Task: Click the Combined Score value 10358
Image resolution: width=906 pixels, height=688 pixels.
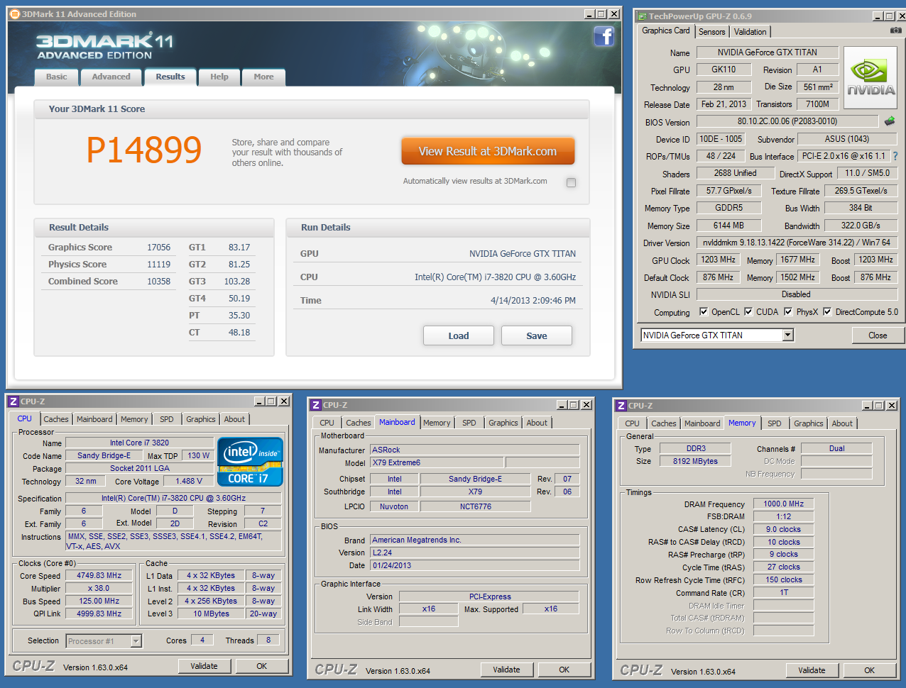Action: [x=159, y=282]
